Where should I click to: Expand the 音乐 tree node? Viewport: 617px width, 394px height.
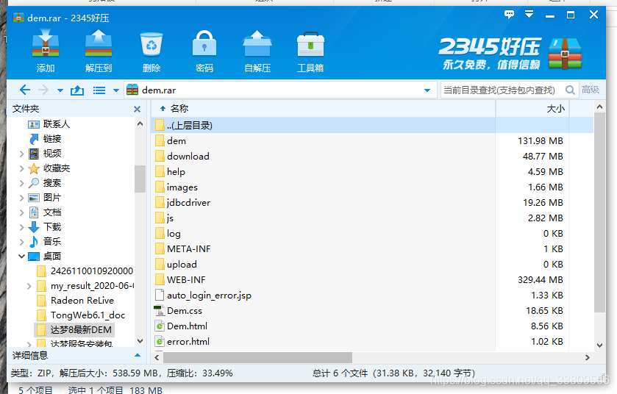click(21, 242)
